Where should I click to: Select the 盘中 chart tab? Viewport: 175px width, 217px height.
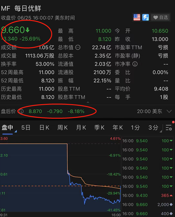[7, 128]
